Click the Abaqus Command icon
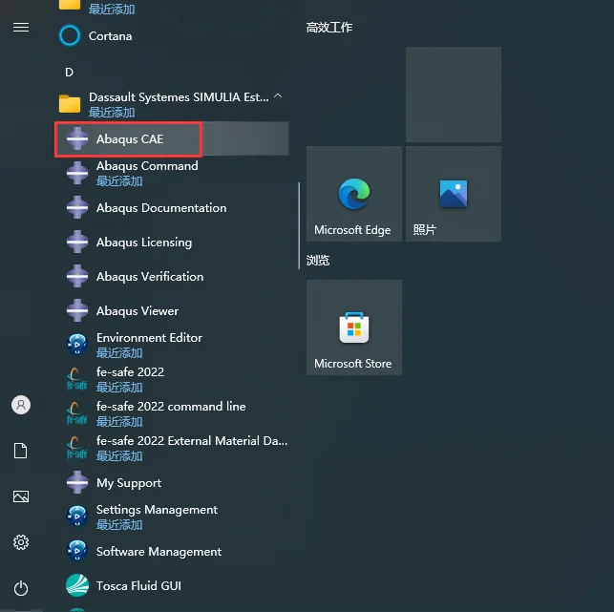Viewport: 614px width, 612px height. coord(77,173)
